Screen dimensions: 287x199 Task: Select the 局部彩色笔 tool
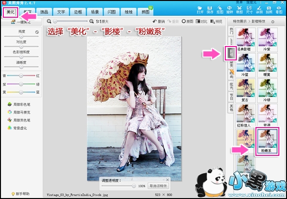[19, 105]
